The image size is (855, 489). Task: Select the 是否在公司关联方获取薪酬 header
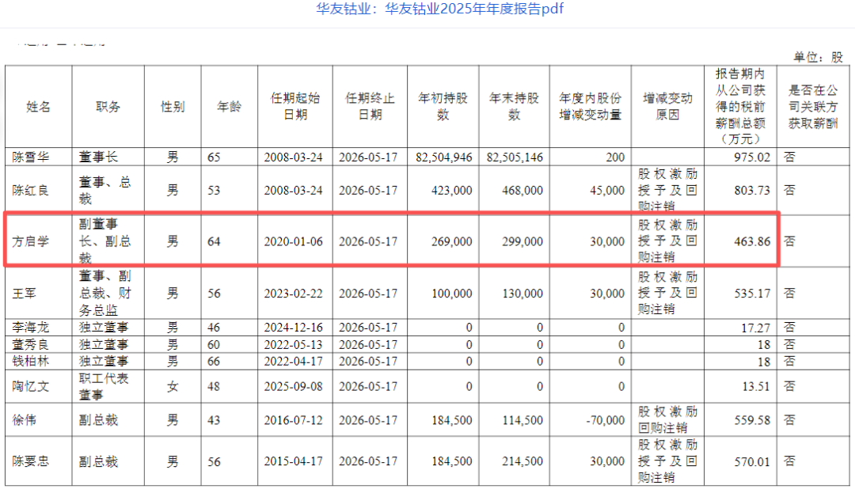click(x=813, y=107)
